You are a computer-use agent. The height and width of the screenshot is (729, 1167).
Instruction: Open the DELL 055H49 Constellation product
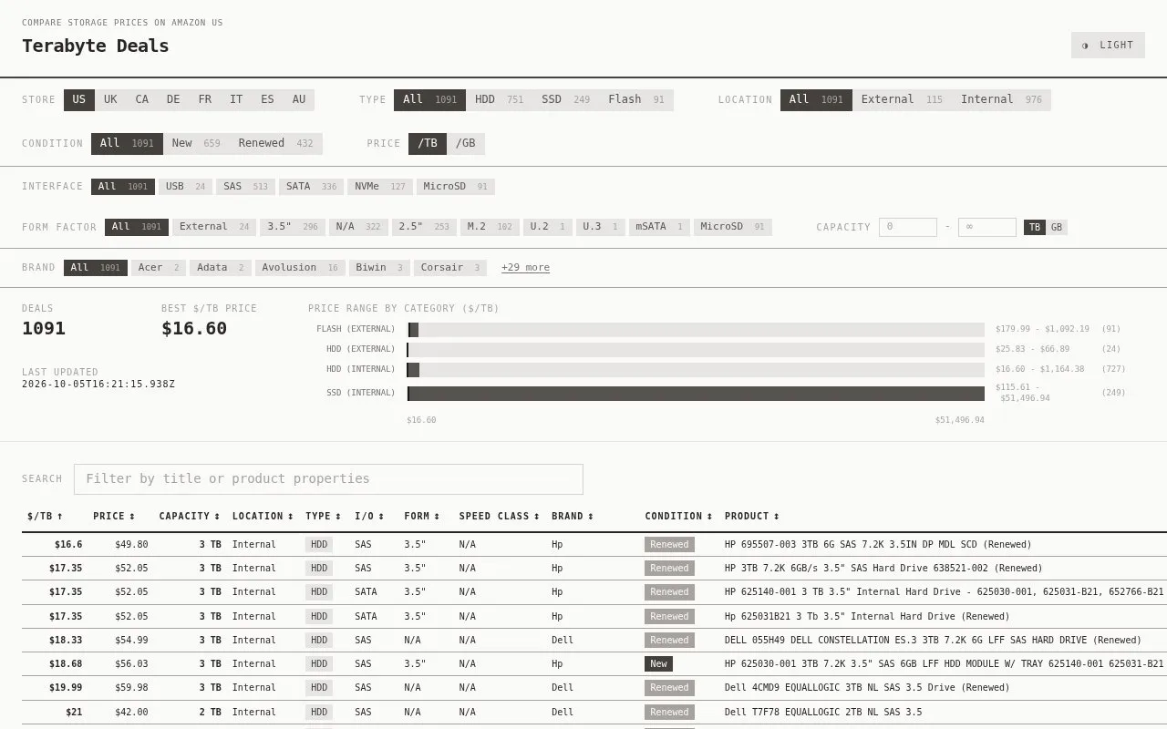pos(933,641)
